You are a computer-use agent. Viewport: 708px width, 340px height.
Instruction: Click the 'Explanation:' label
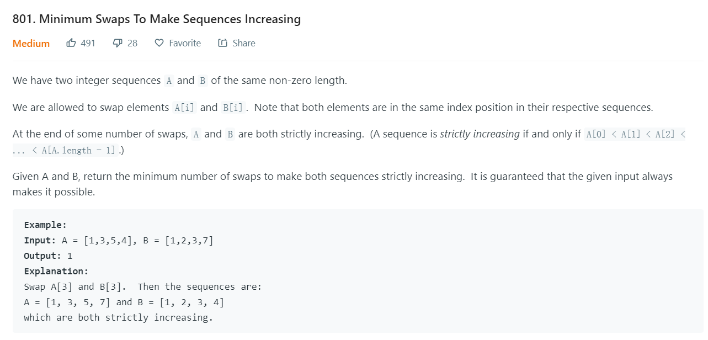(x=56, y=271)
